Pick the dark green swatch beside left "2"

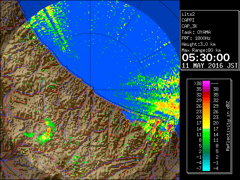[x=206, y=151]
